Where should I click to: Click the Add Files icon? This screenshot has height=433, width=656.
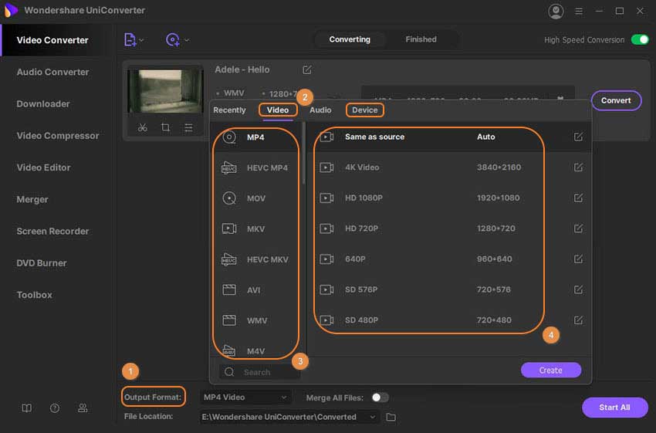point(130,39)
